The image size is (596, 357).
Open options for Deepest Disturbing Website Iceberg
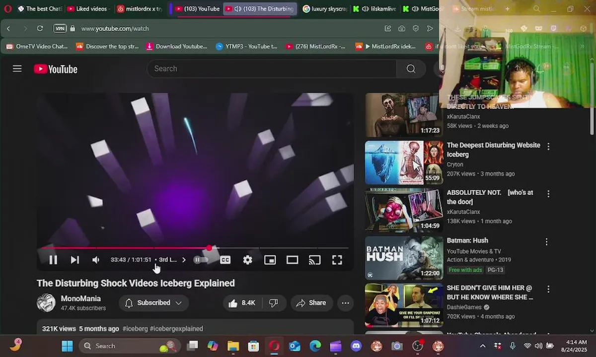(x=548, y=147)
